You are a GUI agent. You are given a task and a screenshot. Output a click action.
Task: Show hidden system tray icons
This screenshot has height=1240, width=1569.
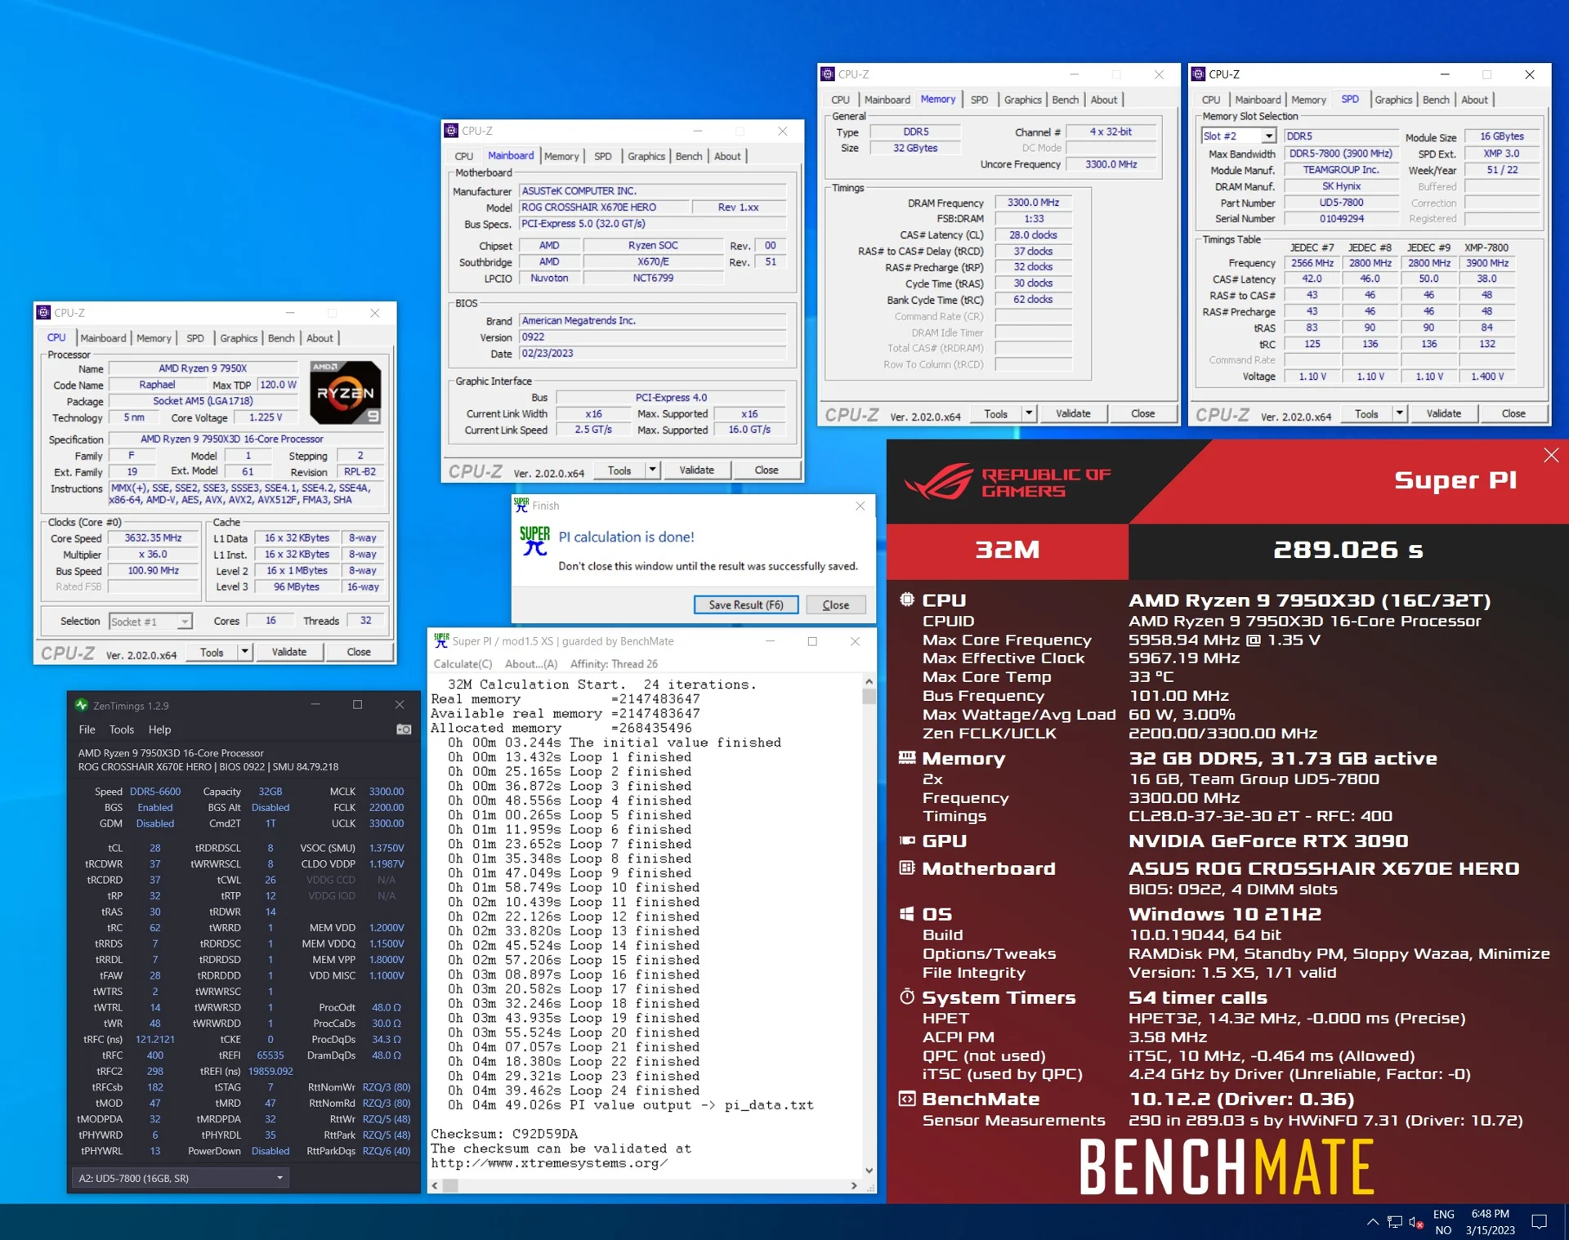click(1372, 1222)
